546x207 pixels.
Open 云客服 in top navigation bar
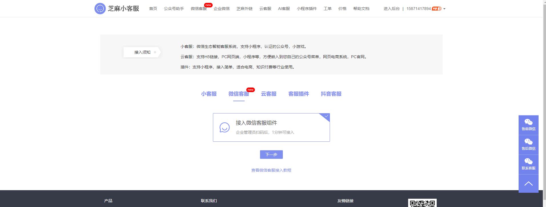[265, 9]
